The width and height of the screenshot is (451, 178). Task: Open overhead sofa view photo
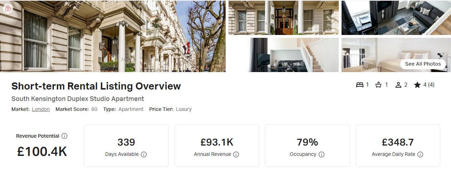point(396,18)
